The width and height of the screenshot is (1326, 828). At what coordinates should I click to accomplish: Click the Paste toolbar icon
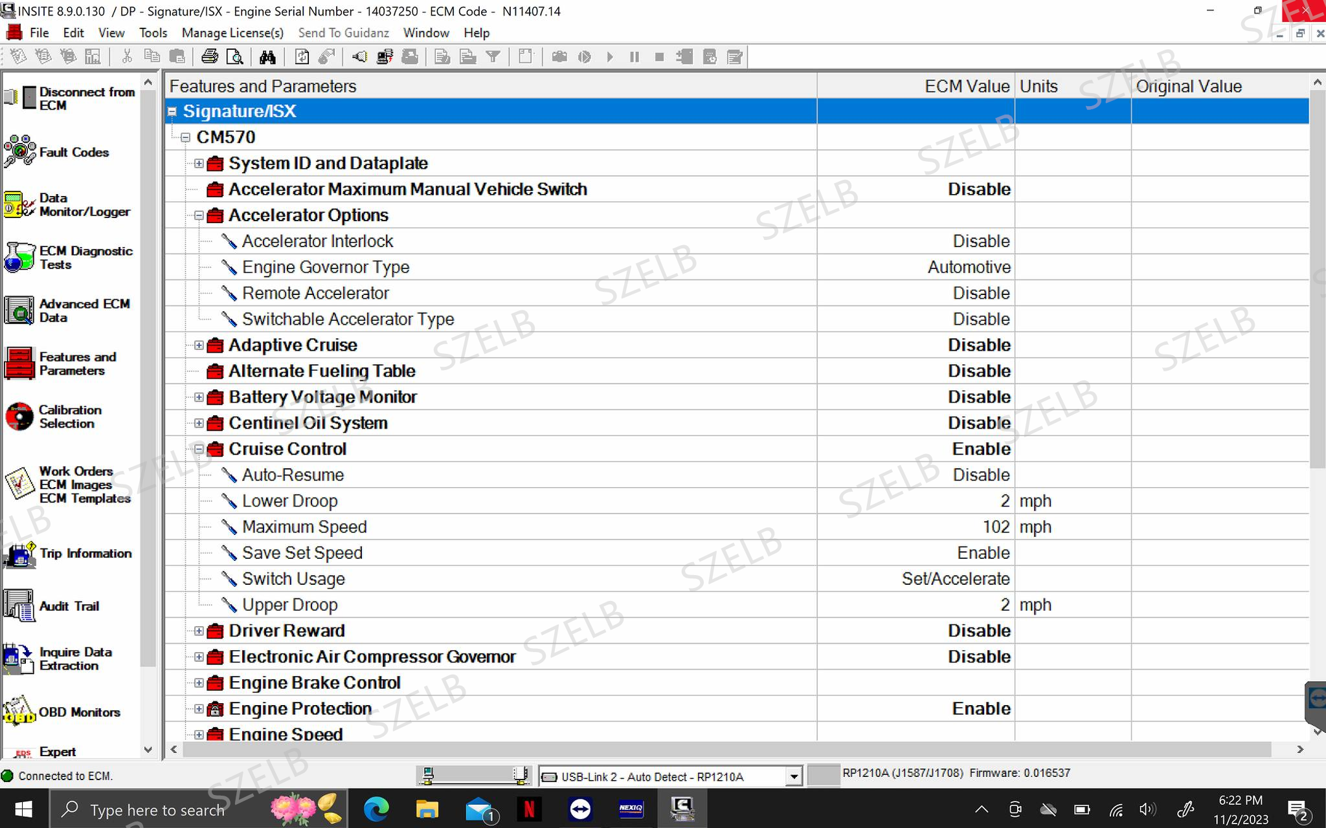point(177,57)
